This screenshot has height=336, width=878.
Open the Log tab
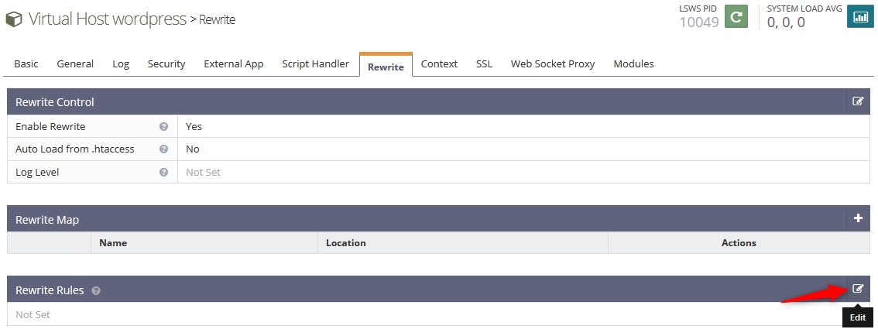coord(121,63)
